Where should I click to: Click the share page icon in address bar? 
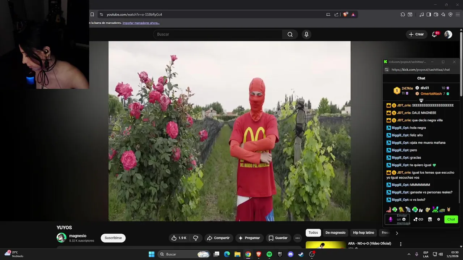click(x=336, y=14)
